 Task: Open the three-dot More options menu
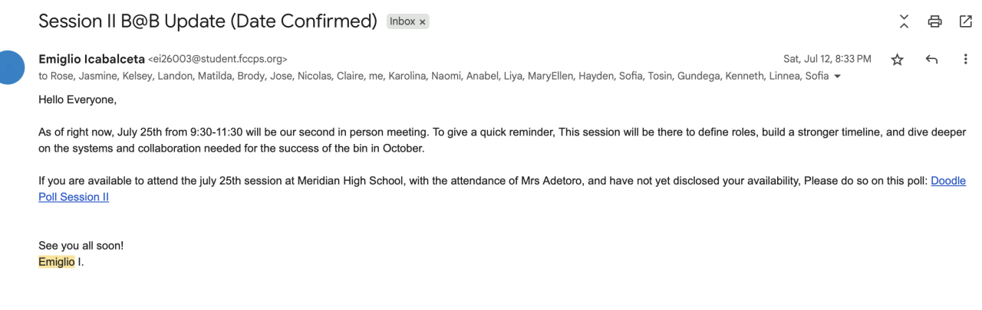tap(965, 60)
